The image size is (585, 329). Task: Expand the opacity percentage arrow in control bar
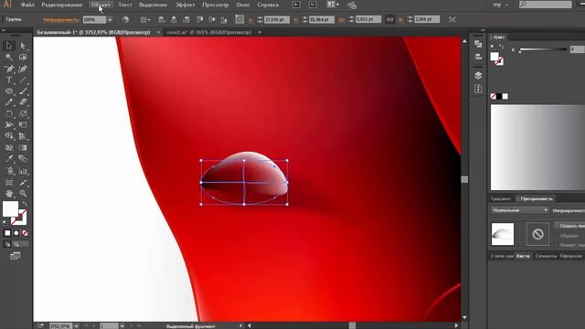(110, 19)
